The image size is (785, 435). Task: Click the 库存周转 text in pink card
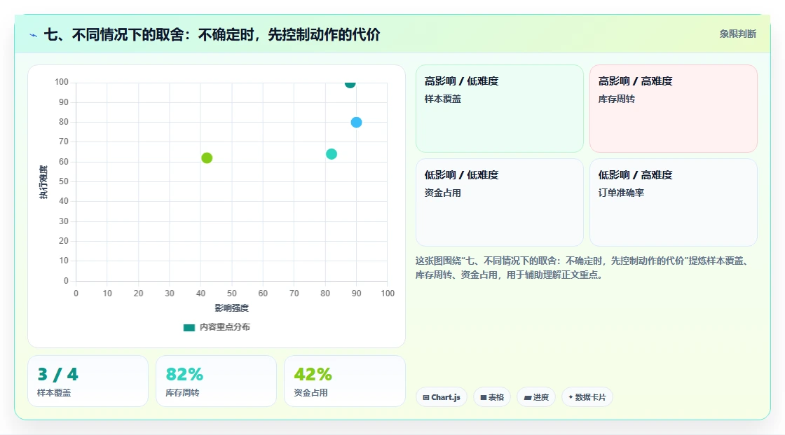coord(616,99)
